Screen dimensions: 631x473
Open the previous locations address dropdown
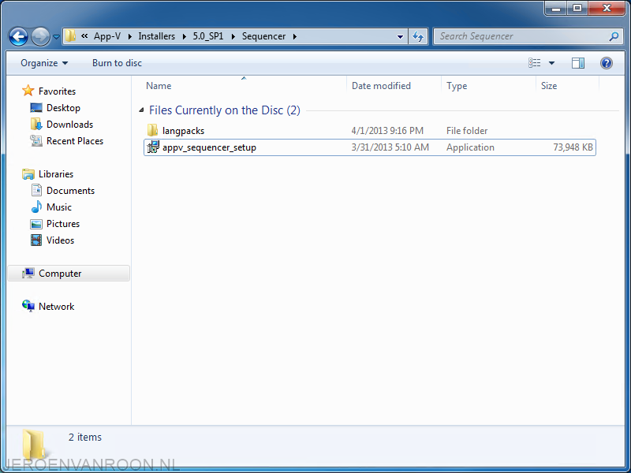(400, 36)
